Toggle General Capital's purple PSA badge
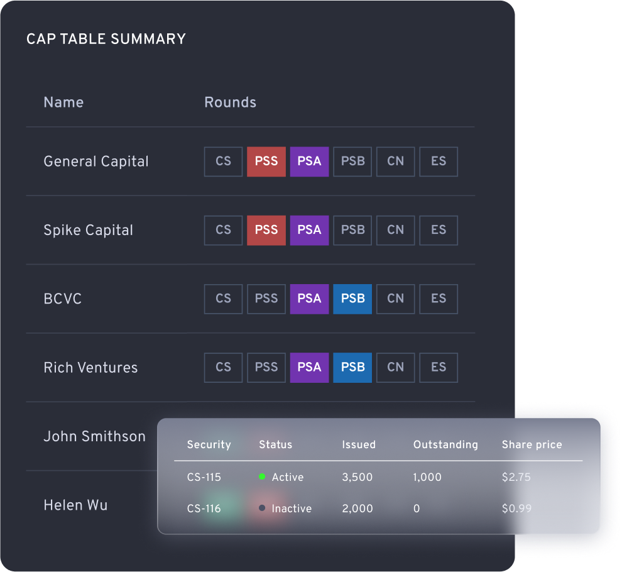 [x=309, y=162]
